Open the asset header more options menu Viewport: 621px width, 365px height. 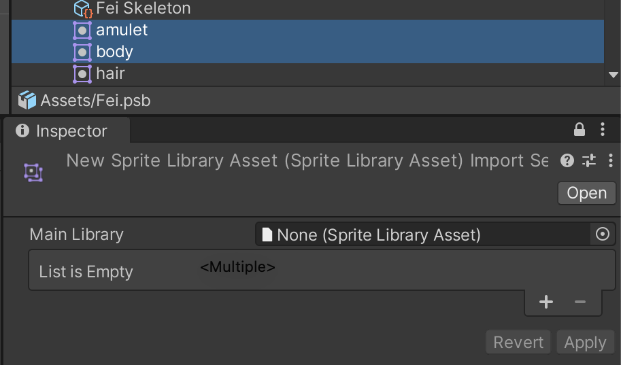pyautogui.click(x=610, y=160)
